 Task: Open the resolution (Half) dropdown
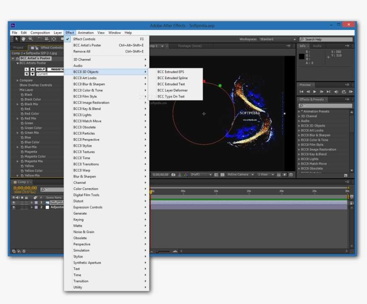tap(201, 175)
